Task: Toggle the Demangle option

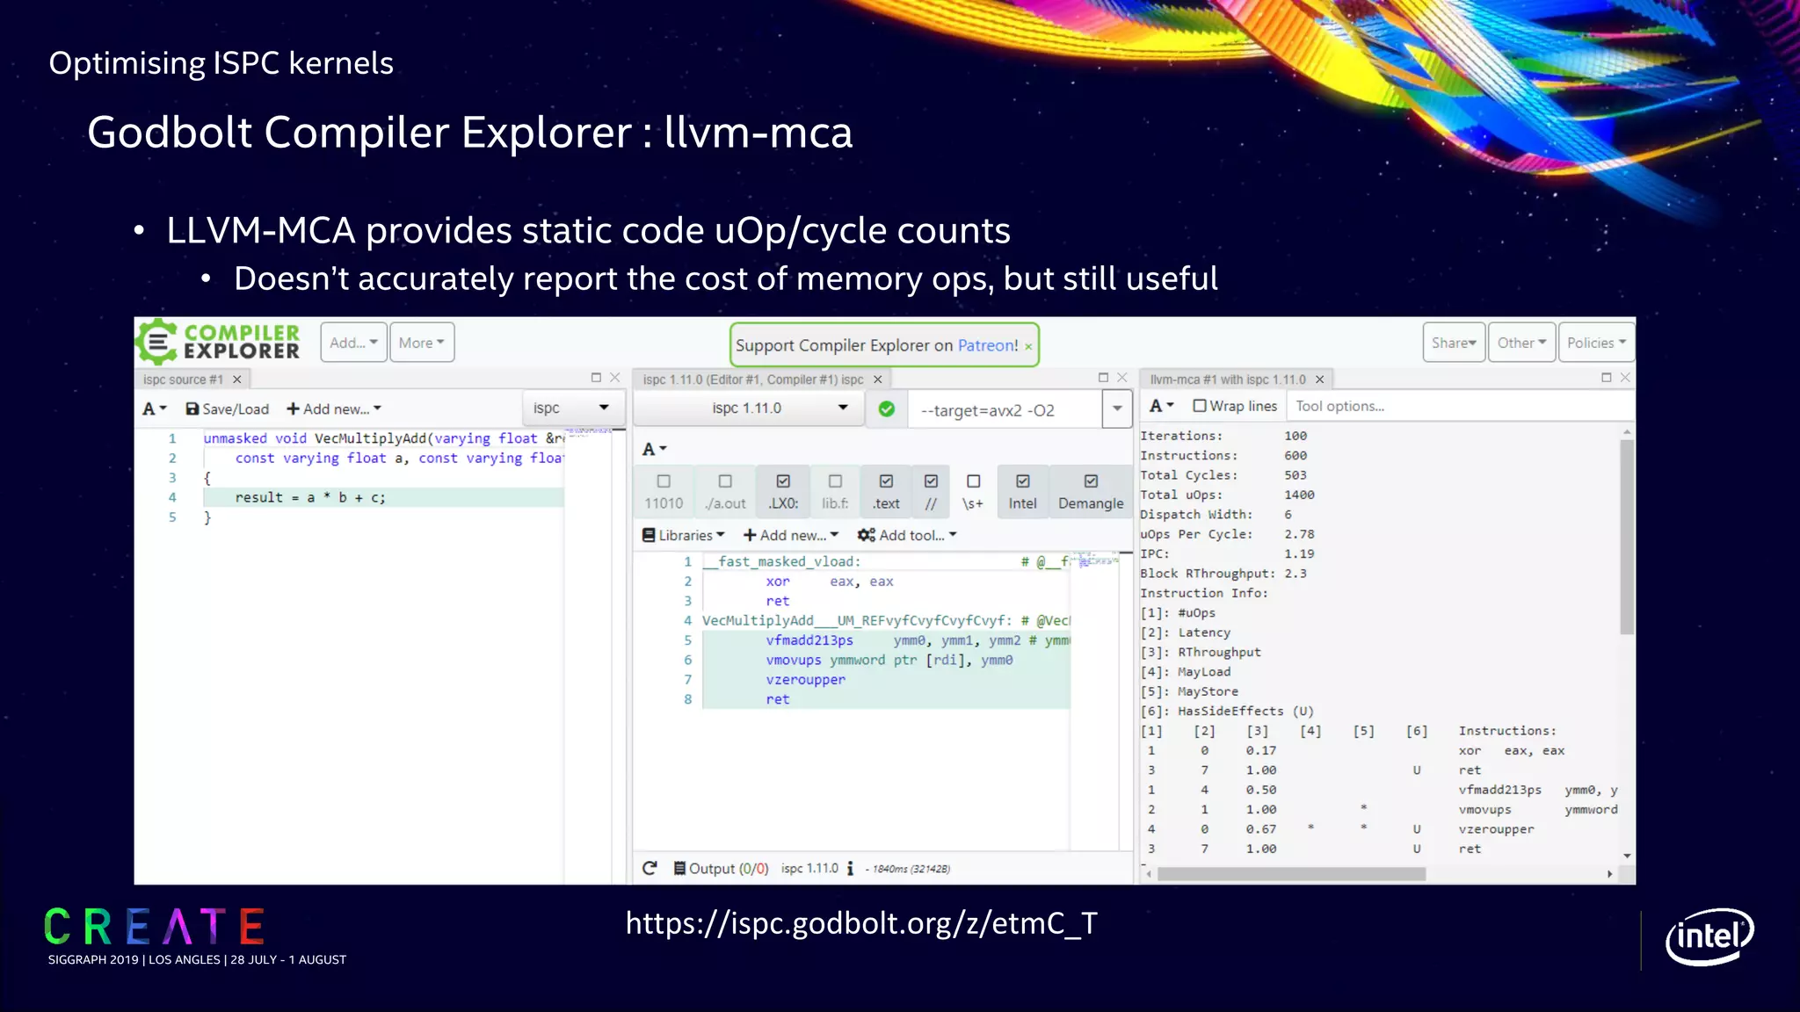Action: click(1091, 492)
